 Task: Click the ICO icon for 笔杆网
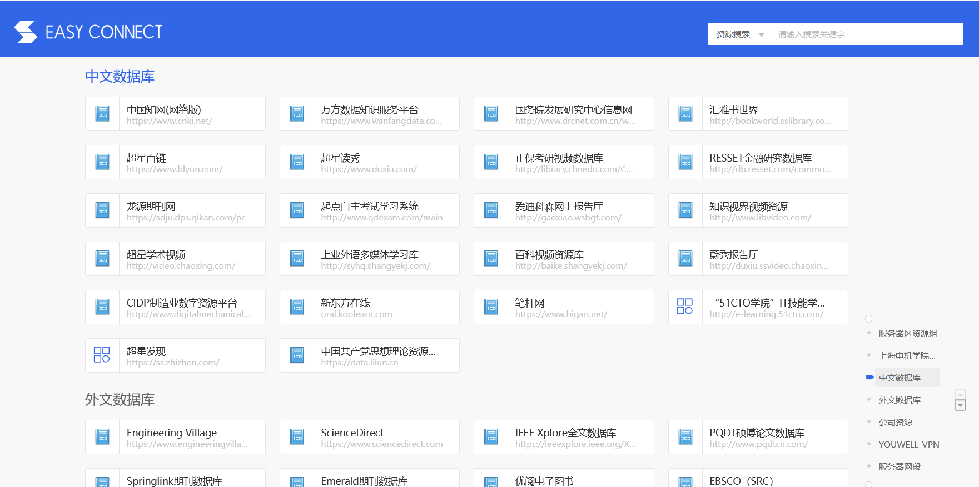(x=491, y=307)
